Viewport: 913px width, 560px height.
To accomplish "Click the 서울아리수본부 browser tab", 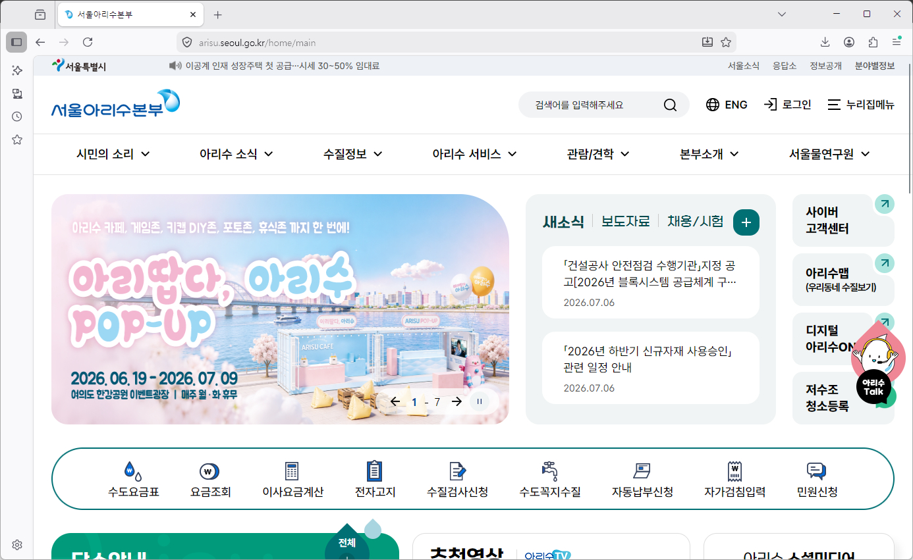I will [x=130, y=14].
